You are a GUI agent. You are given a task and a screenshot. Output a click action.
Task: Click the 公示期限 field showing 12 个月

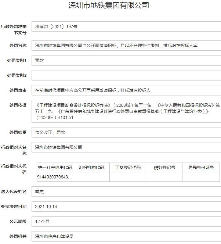pos(126,221)
